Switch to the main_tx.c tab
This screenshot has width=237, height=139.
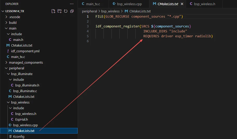coord(93,4)
